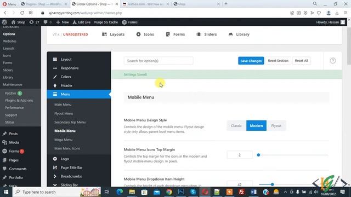This screenshot has width=351, height=197.
Task: Click the Reset Section button
Action: click(278, 61)
